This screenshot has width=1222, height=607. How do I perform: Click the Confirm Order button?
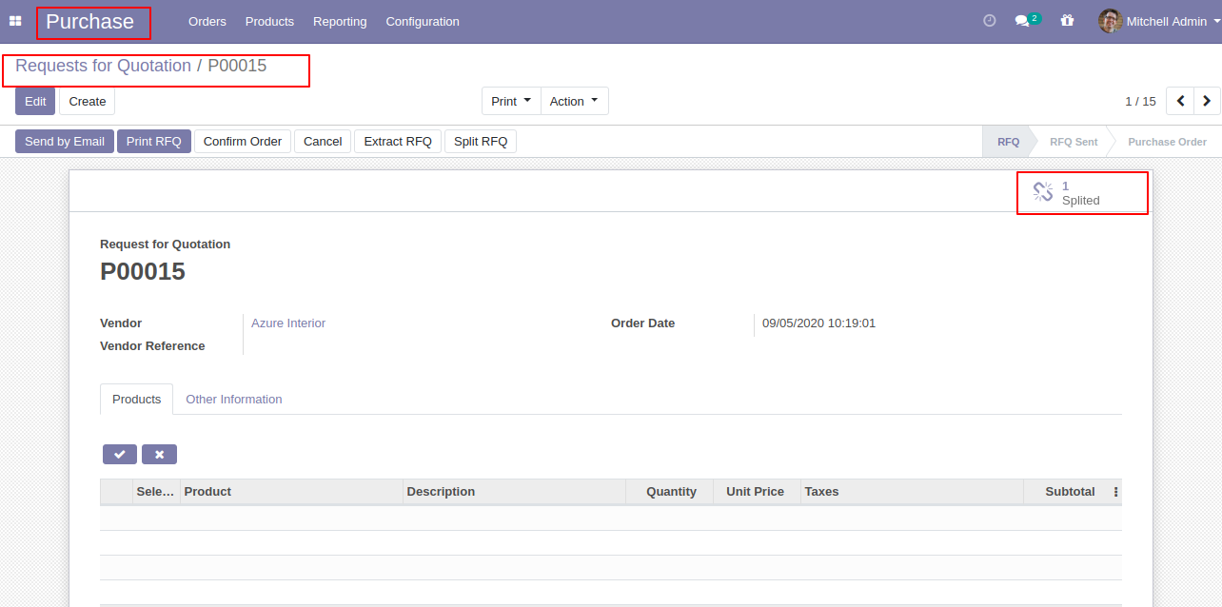(x=243, y=142)
